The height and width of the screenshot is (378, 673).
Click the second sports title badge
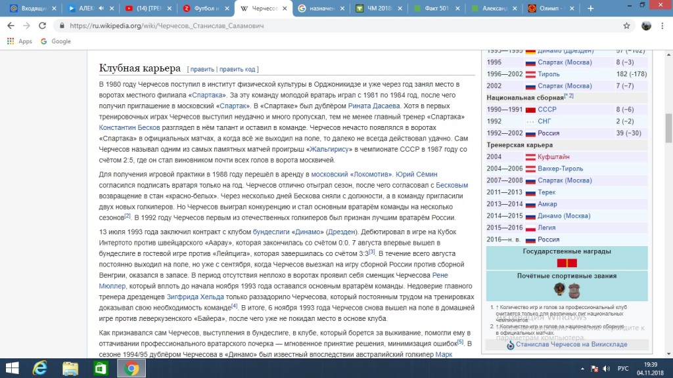click(574, 291)
